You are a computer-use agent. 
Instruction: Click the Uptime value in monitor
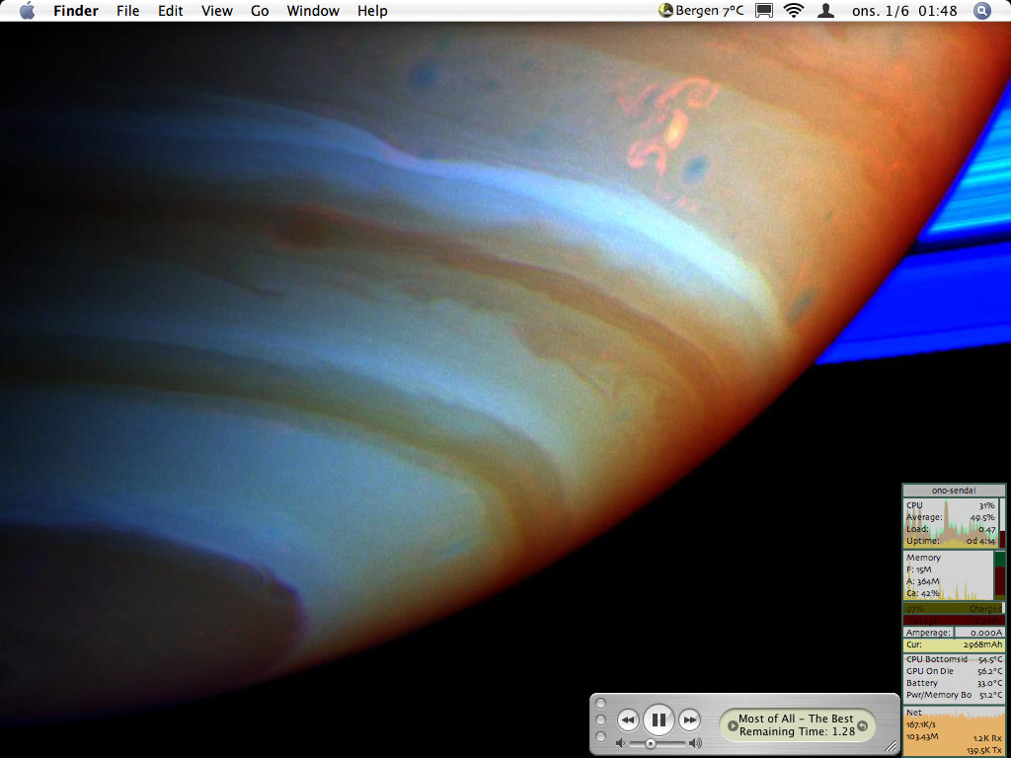click(x=980, y=541)
